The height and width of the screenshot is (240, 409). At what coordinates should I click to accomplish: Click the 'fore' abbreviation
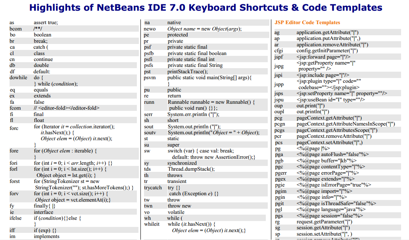click(x=14, y=151)
